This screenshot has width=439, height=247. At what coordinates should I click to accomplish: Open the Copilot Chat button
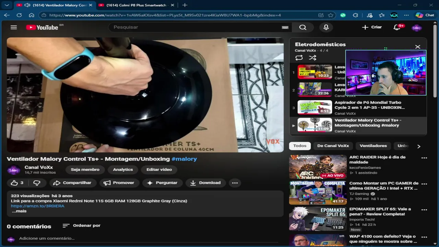tap(425, 15)
